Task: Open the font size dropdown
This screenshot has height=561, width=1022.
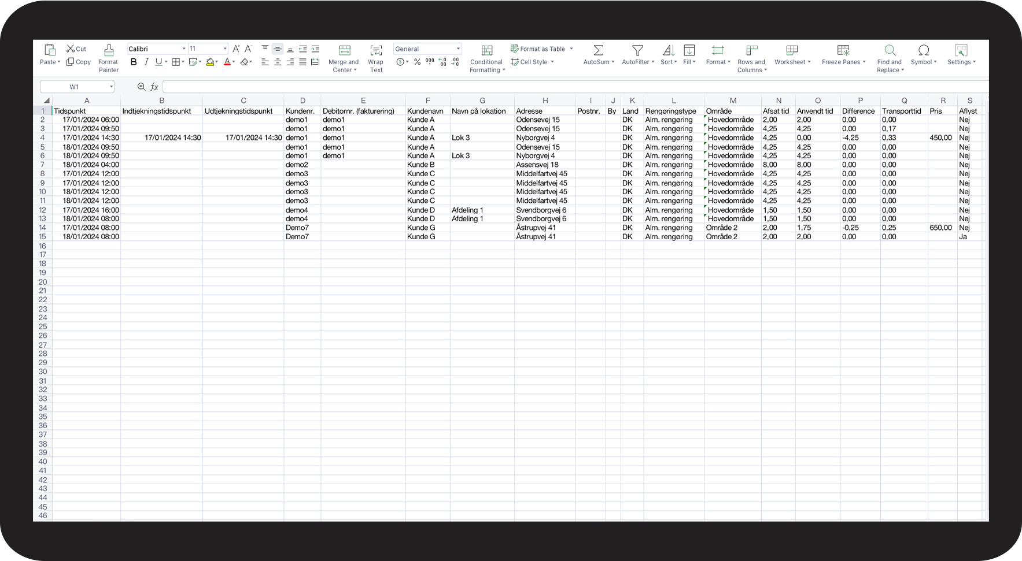Action: tap(225, 49)
